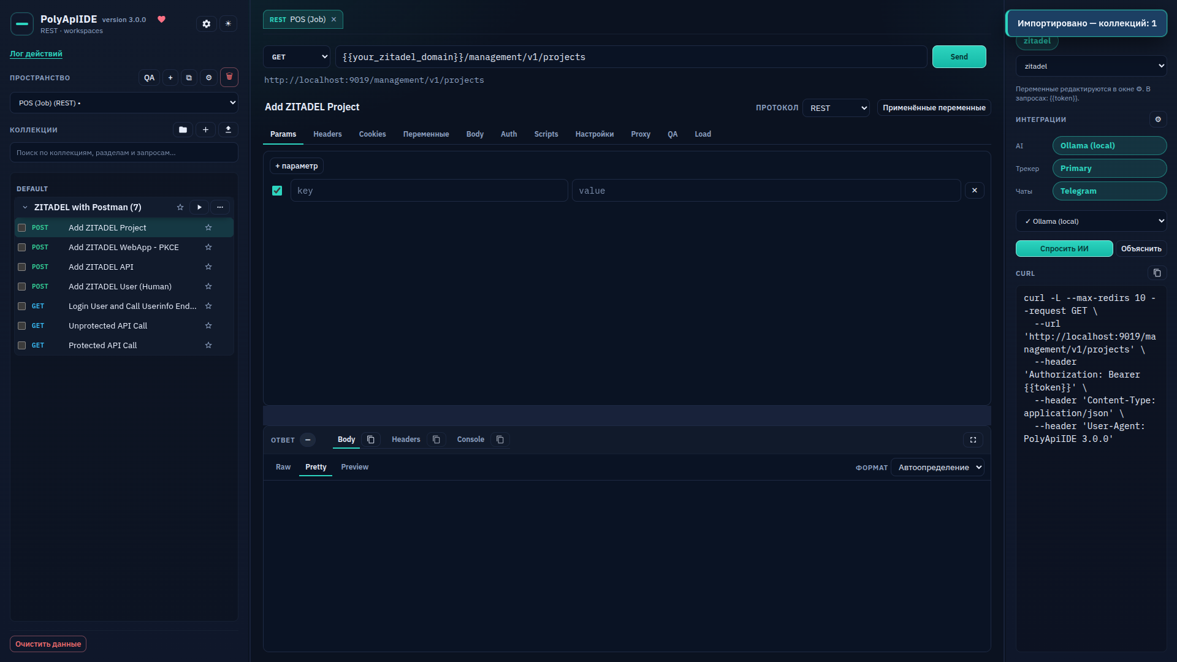Image resolution: width=1177 pixels, height=662 pixels.
Task: Run the ZITADEL with Postman collection
Action: pyautogui.click(x=199, y=207)
